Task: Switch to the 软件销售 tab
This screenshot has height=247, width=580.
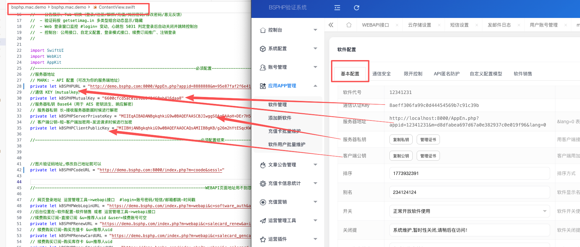Action: click(x=523, y=74)
